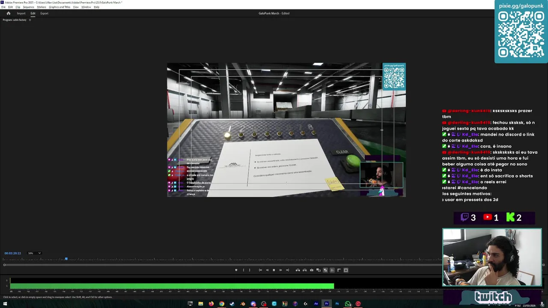The height and width of the screenshot is (308, 548).
Task: Open the Markers menu
Action: [42, 7]
